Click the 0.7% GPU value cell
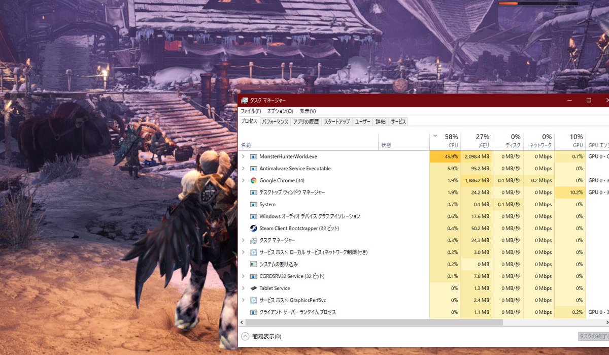Screen dimensions: 609x355 click(x=570, y=156)
